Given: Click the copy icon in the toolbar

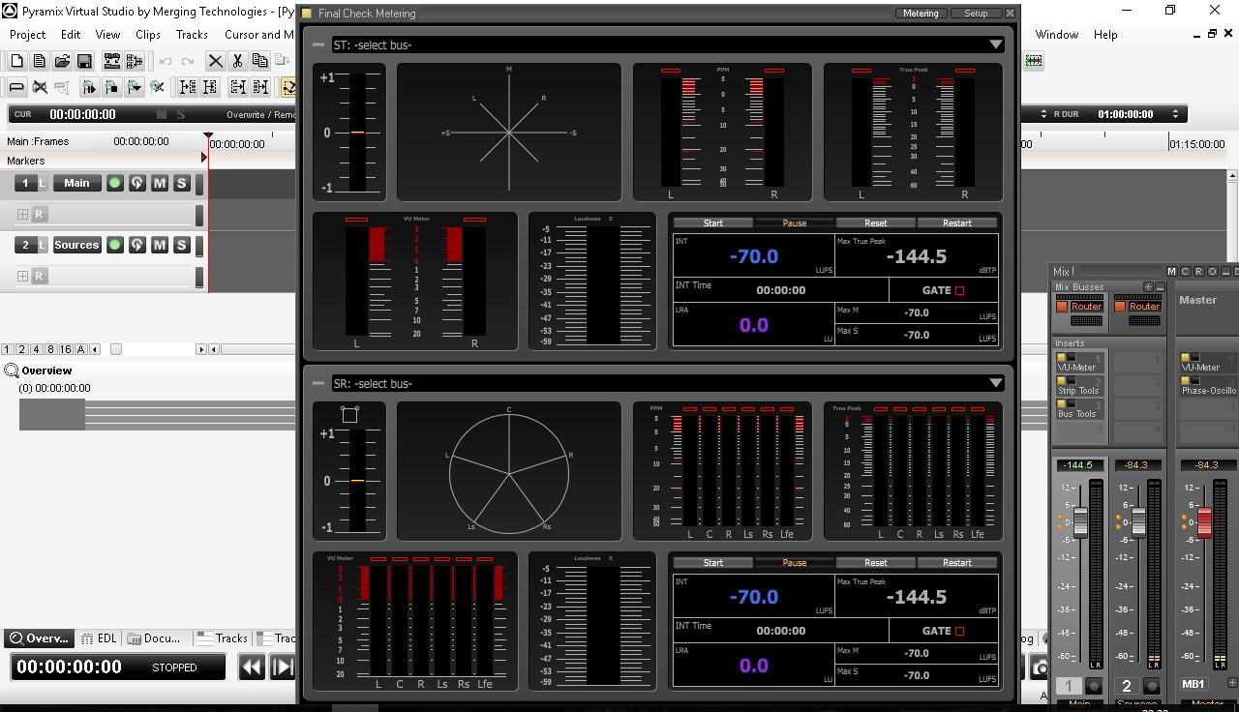Looking at the screenshot, I should point(259,61).
